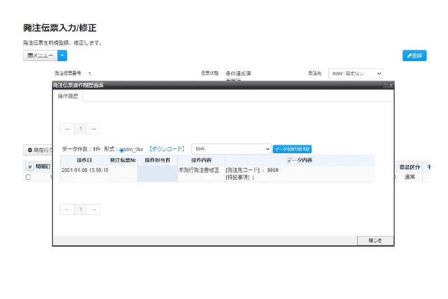
Task: Click the データ内容 column header
Action: (x=300, y=160)
